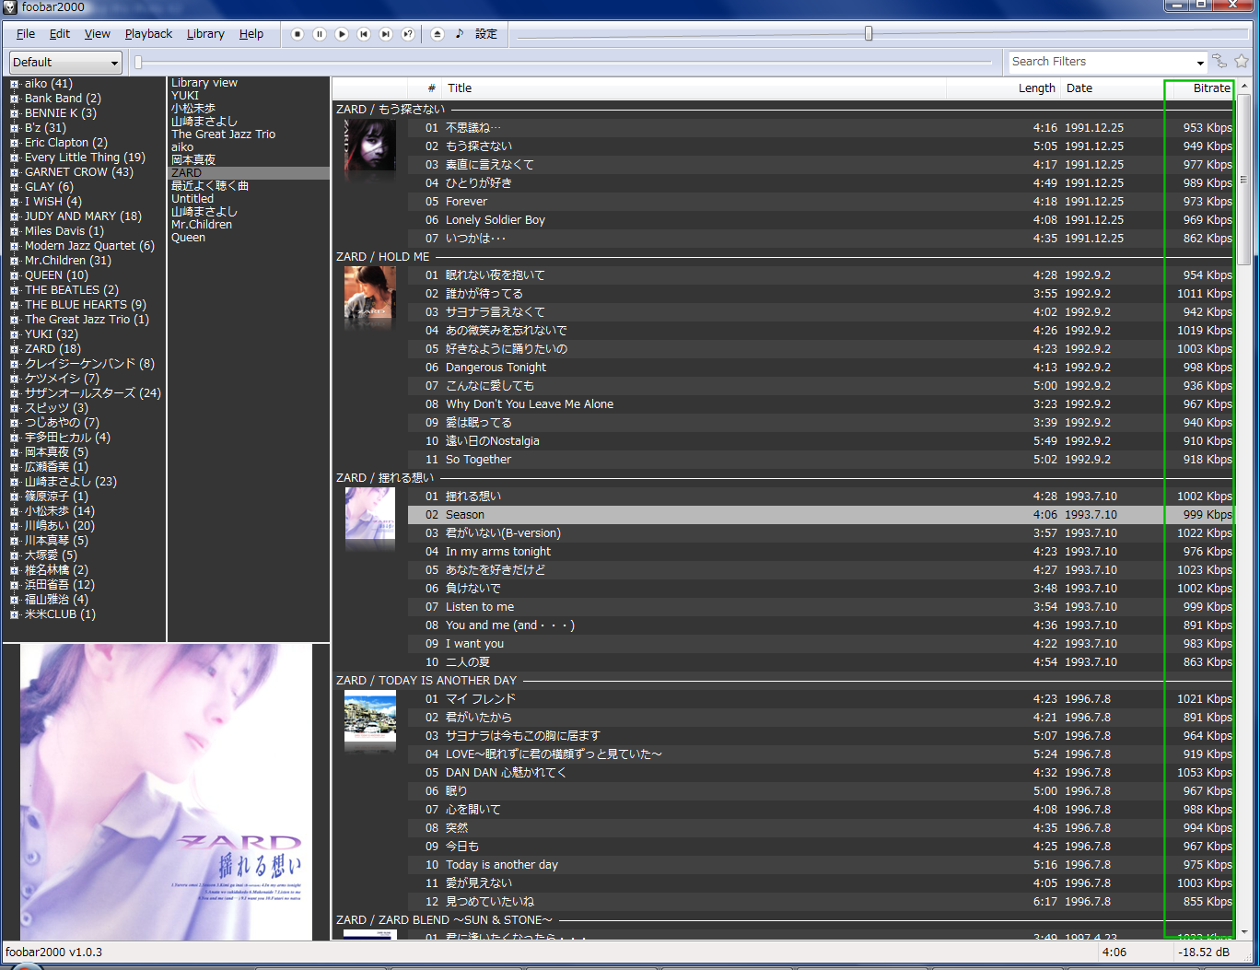Image resolution: width=1260 pixels, height=970 pixels.
Task: Select THE BEATLES (2) artist entry
Action: tap(72, 290)
